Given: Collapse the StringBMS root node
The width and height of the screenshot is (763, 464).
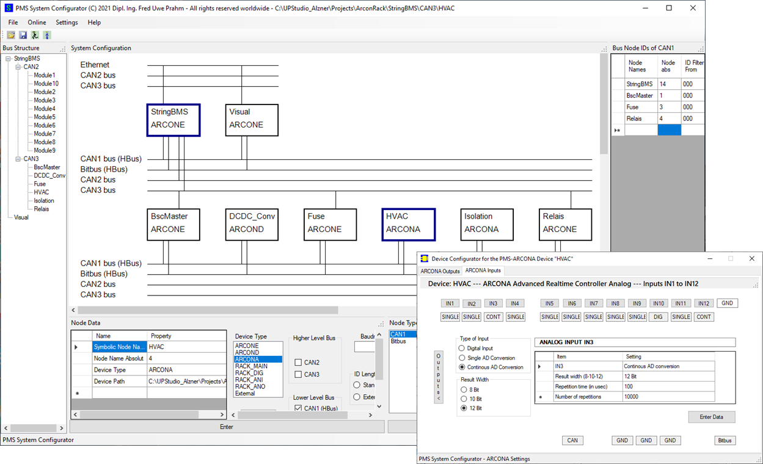Looking at the screenshot, I should coord(8,58).
